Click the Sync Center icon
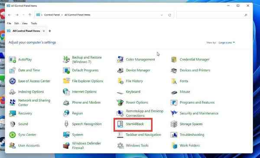 coord(13,135)
